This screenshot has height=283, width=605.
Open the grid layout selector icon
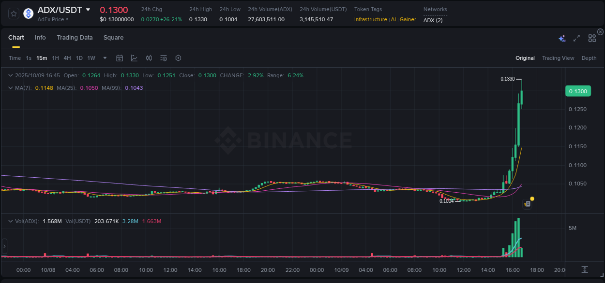coord(591,37)
